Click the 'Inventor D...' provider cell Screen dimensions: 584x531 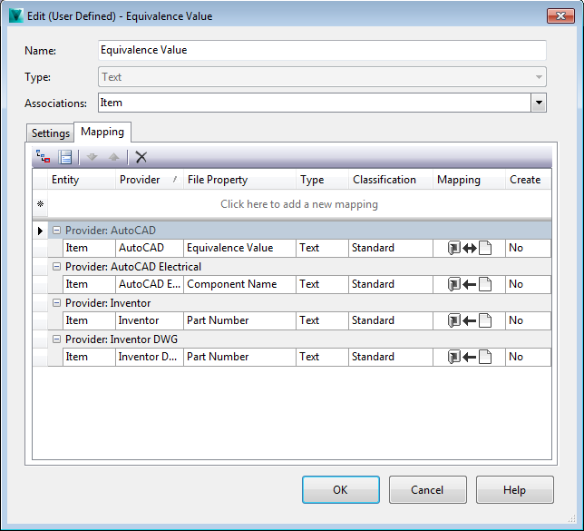tap(150, 357)
